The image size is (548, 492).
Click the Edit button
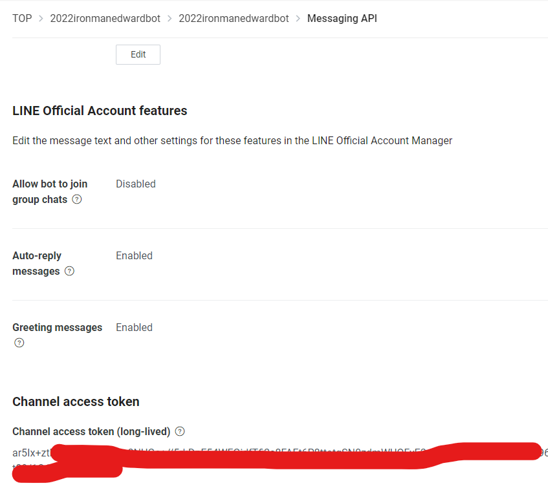pos(138,54)
